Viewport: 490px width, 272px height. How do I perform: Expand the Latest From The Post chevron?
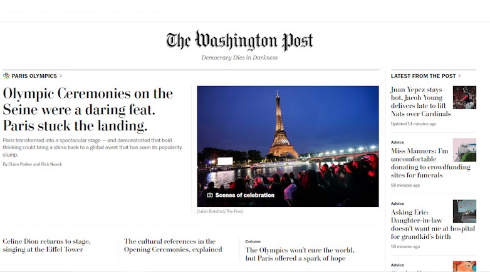click(x=459, y=76)
